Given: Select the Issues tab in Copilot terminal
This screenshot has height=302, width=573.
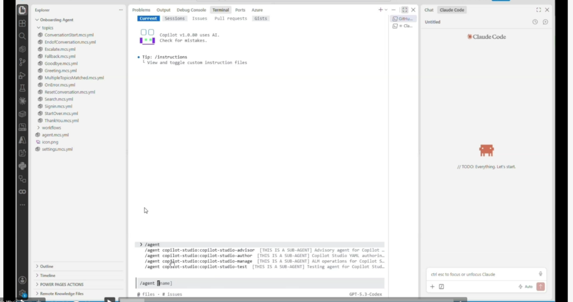Looking at the screenshot, I should [x=200, y=18].
